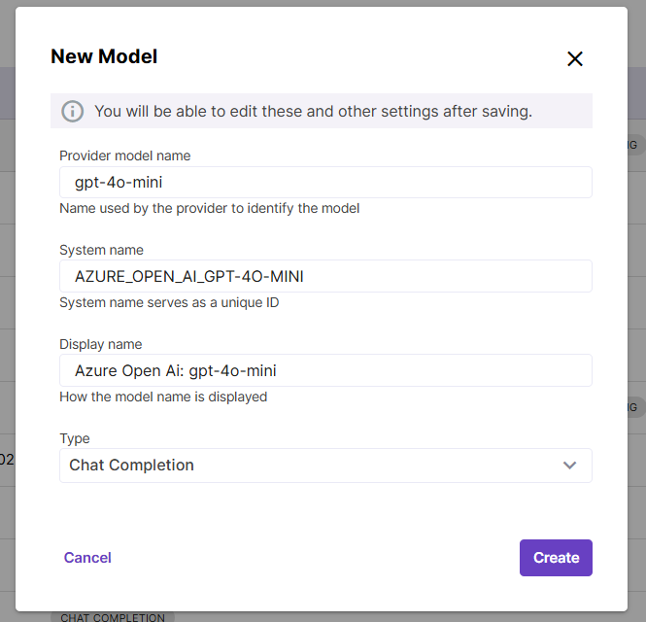Close the New Model dialog with X
Image resolution: width=646 pixels, height=622 pixels.
click(575, 59)
